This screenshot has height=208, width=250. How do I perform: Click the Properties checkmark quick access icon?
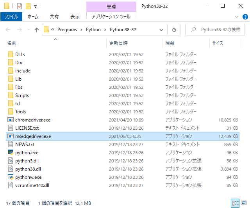tap(20, 6)
